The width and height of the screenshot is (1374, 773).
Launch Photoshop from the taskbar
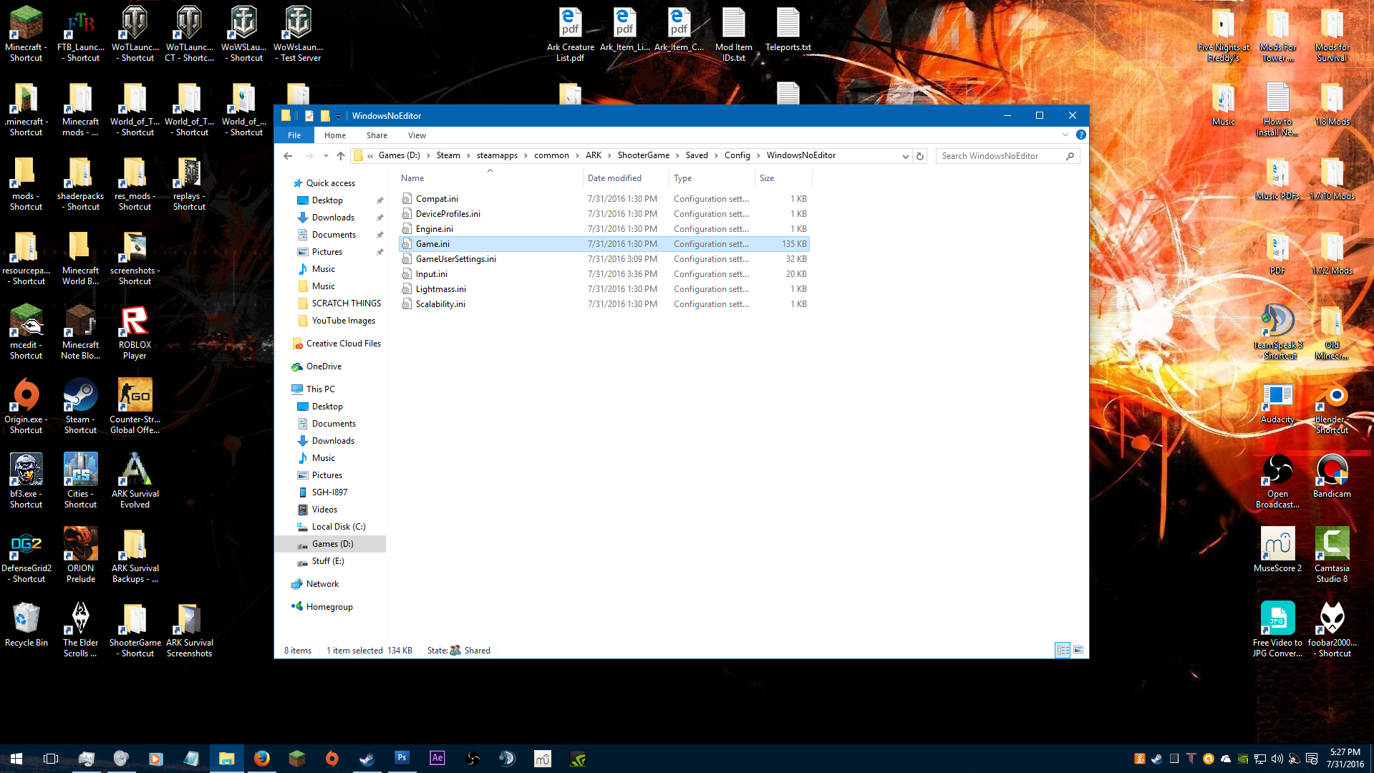pyautogui.click(x=402, y=758)
